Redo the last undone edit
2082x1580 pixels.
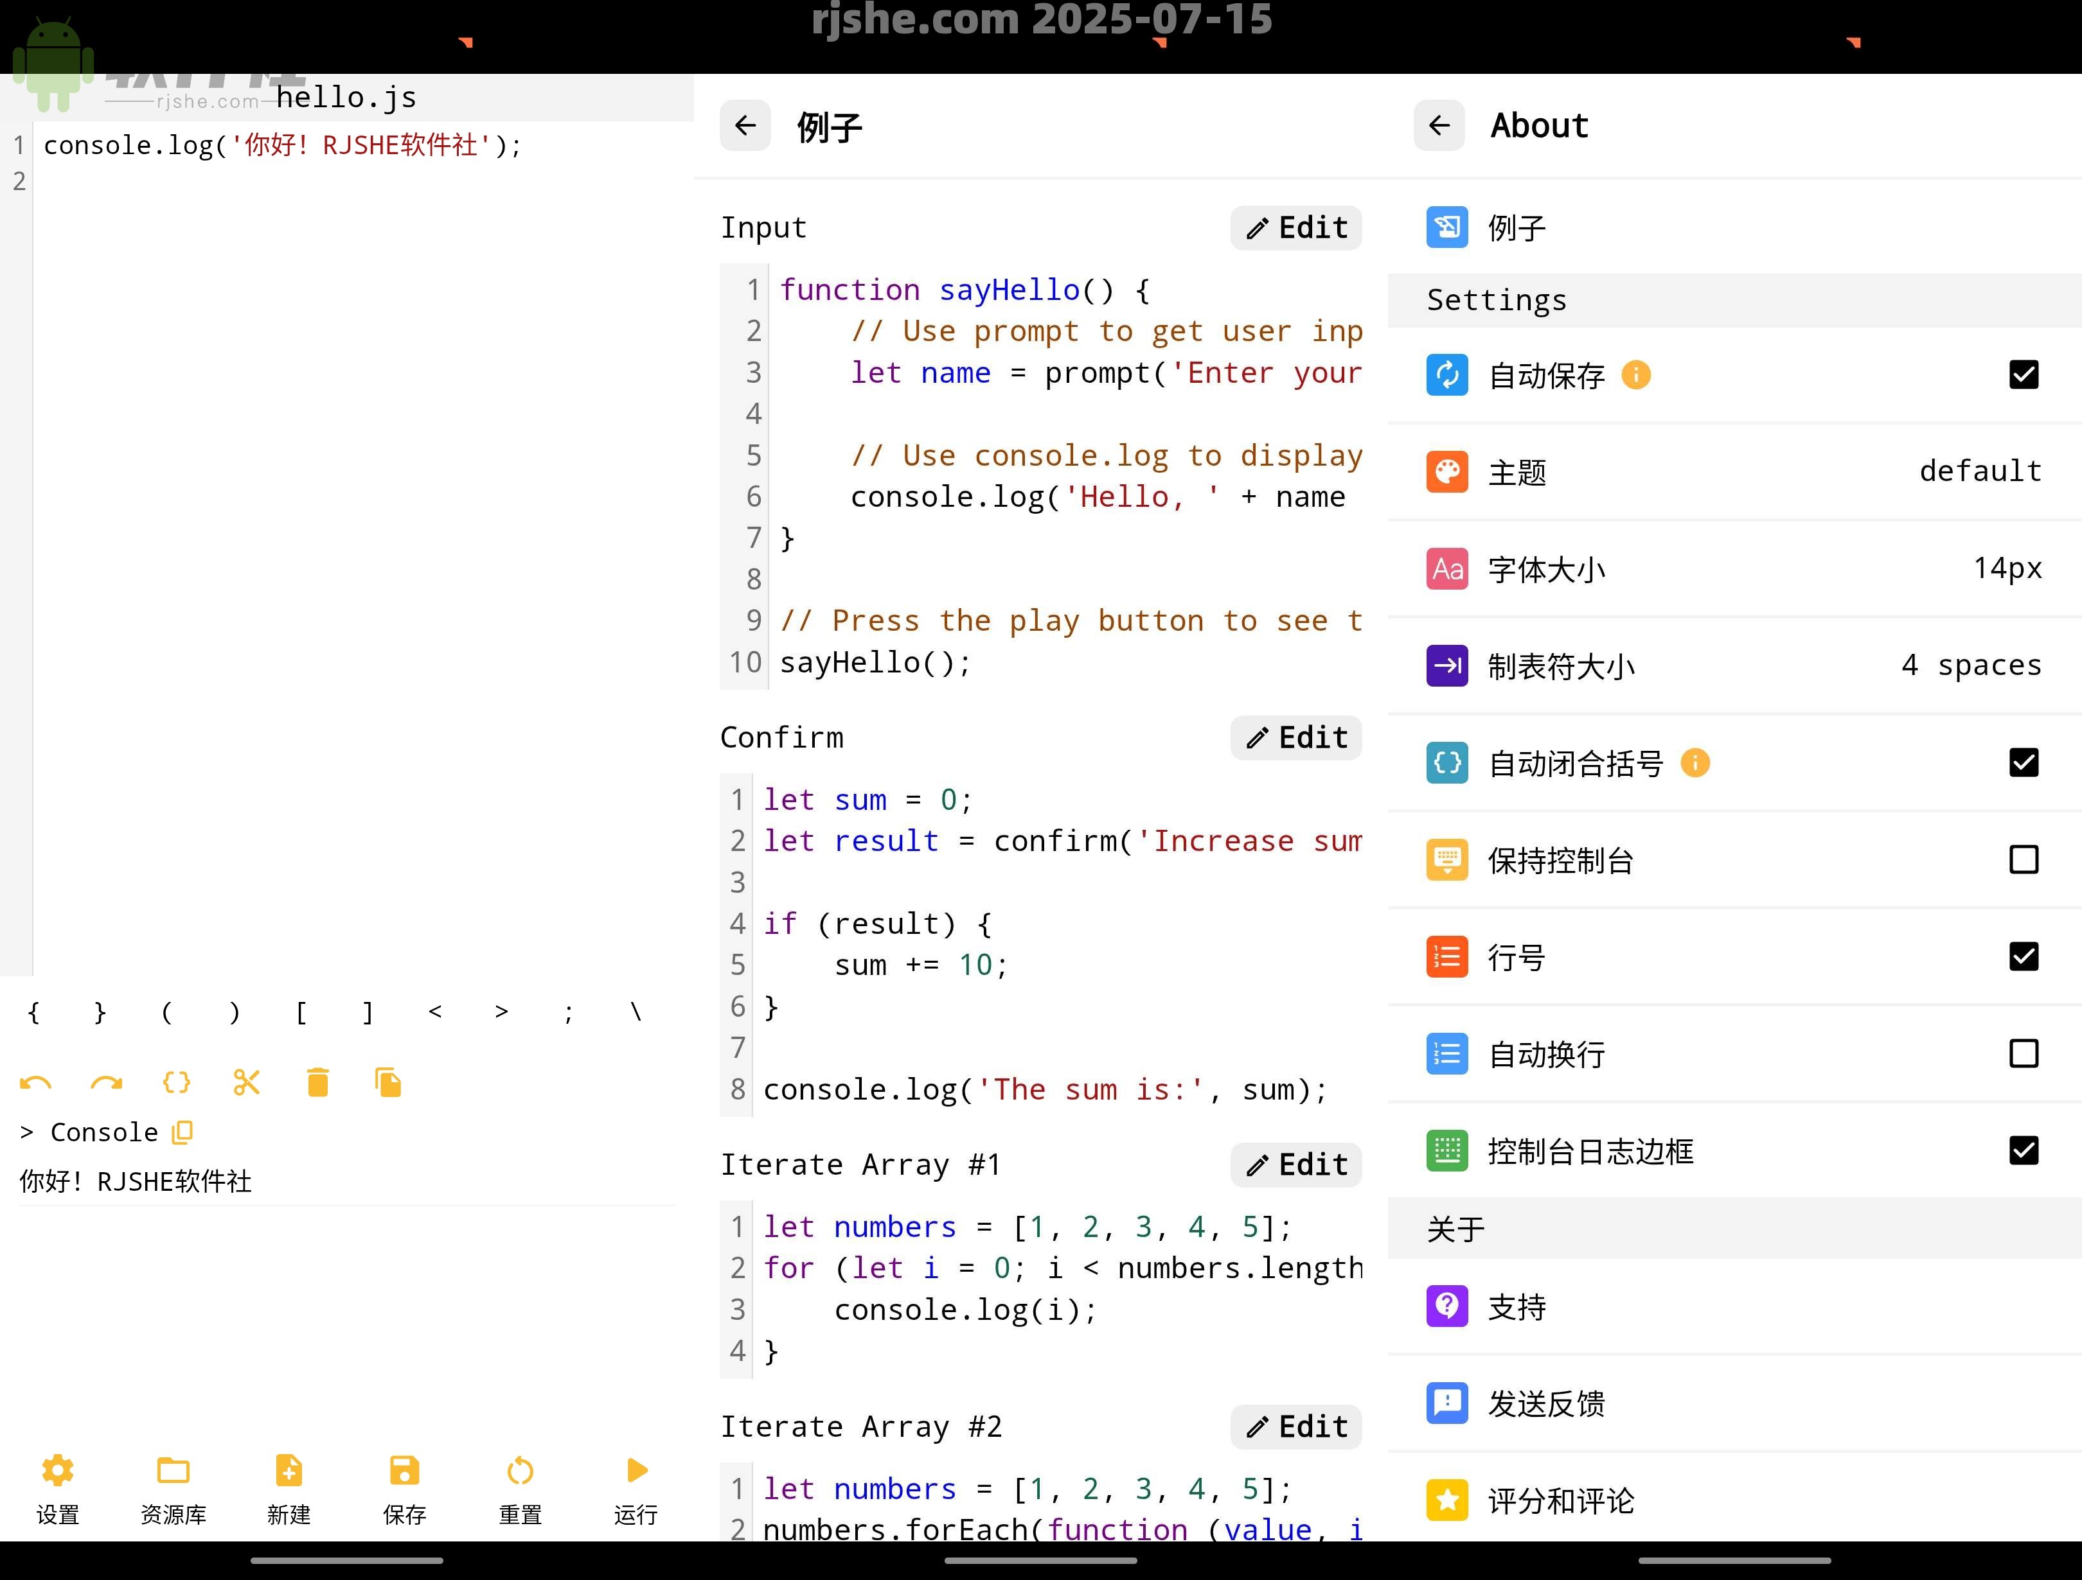[105, 1082]
